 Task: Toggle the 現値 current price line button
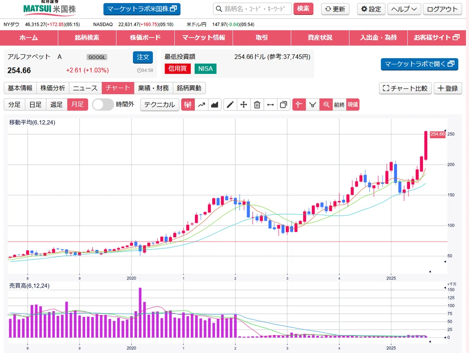[x=353, y=105]
